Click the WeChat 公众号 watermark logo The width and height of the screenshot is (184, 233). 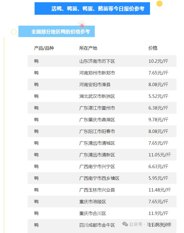[125, 224]
